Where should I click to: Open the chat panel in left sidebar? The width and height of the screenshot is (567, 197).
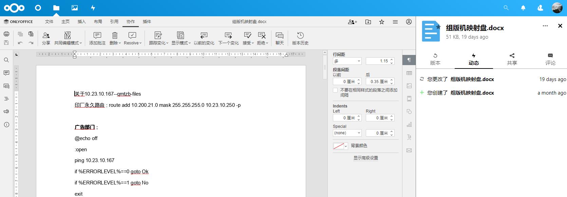pos(6,86)
